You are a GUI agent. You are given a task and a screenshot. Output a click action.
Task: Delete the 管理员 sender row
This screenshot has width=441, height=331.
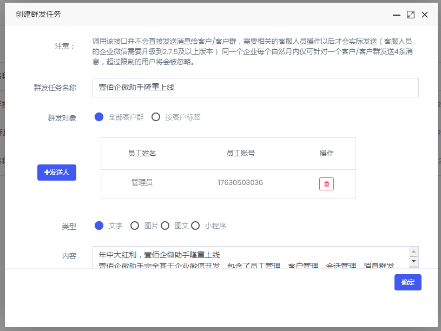point(326,184)
